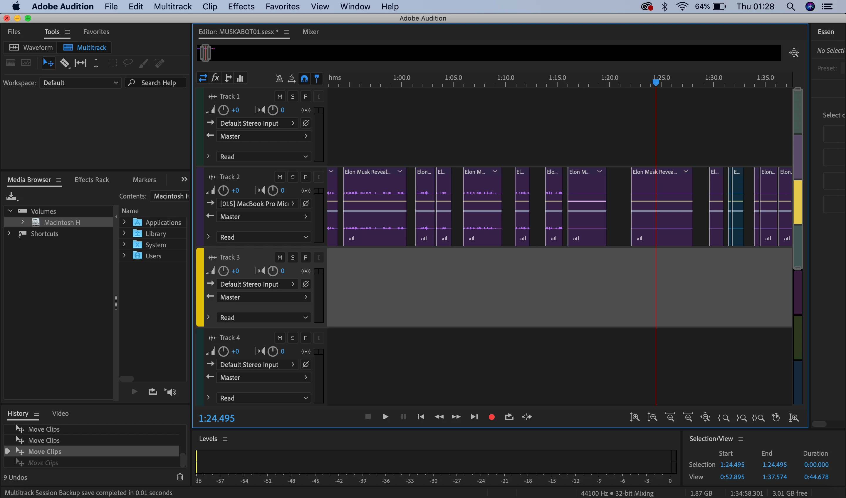Clear history with trash icon

180,477
